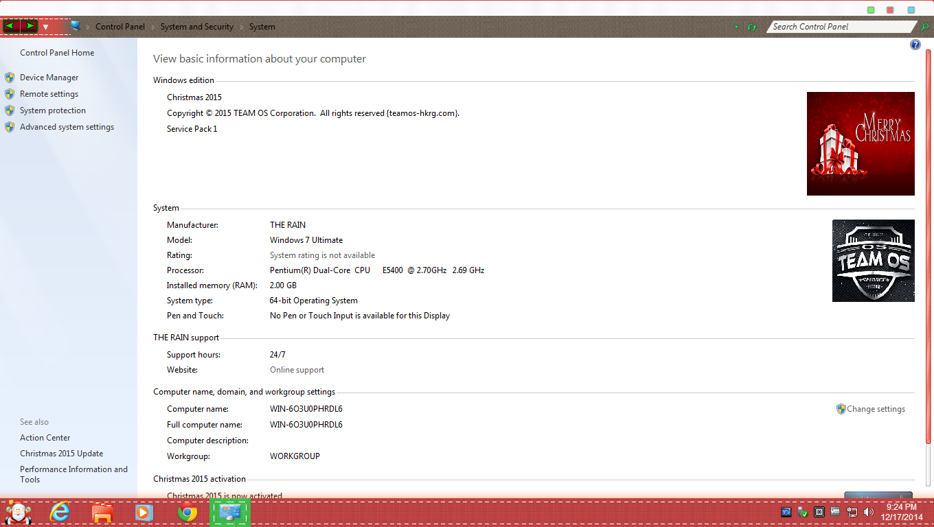This screenshot has height=527, width=934.
Task: Select Control Panel in the breadcrumb
Action: (x=120, y=27)
